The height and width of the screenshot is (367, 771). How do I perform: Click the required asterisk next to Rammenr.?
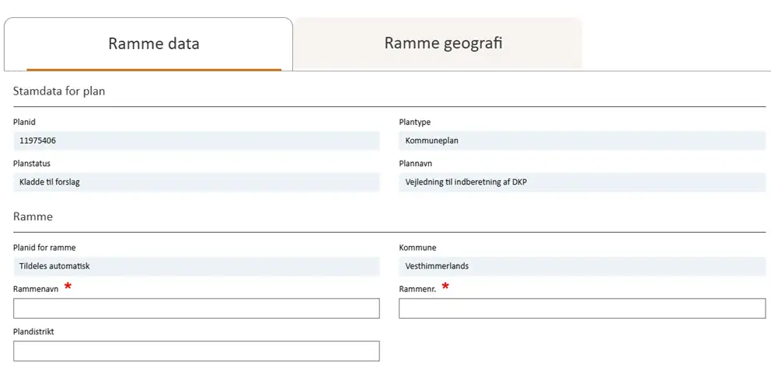445,287
